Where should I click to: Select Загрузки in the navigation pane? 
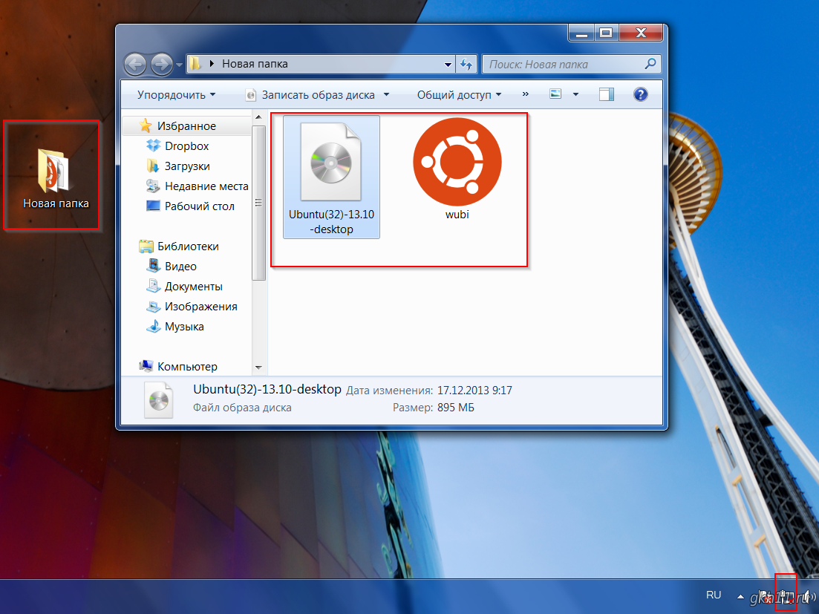(187, 166)
